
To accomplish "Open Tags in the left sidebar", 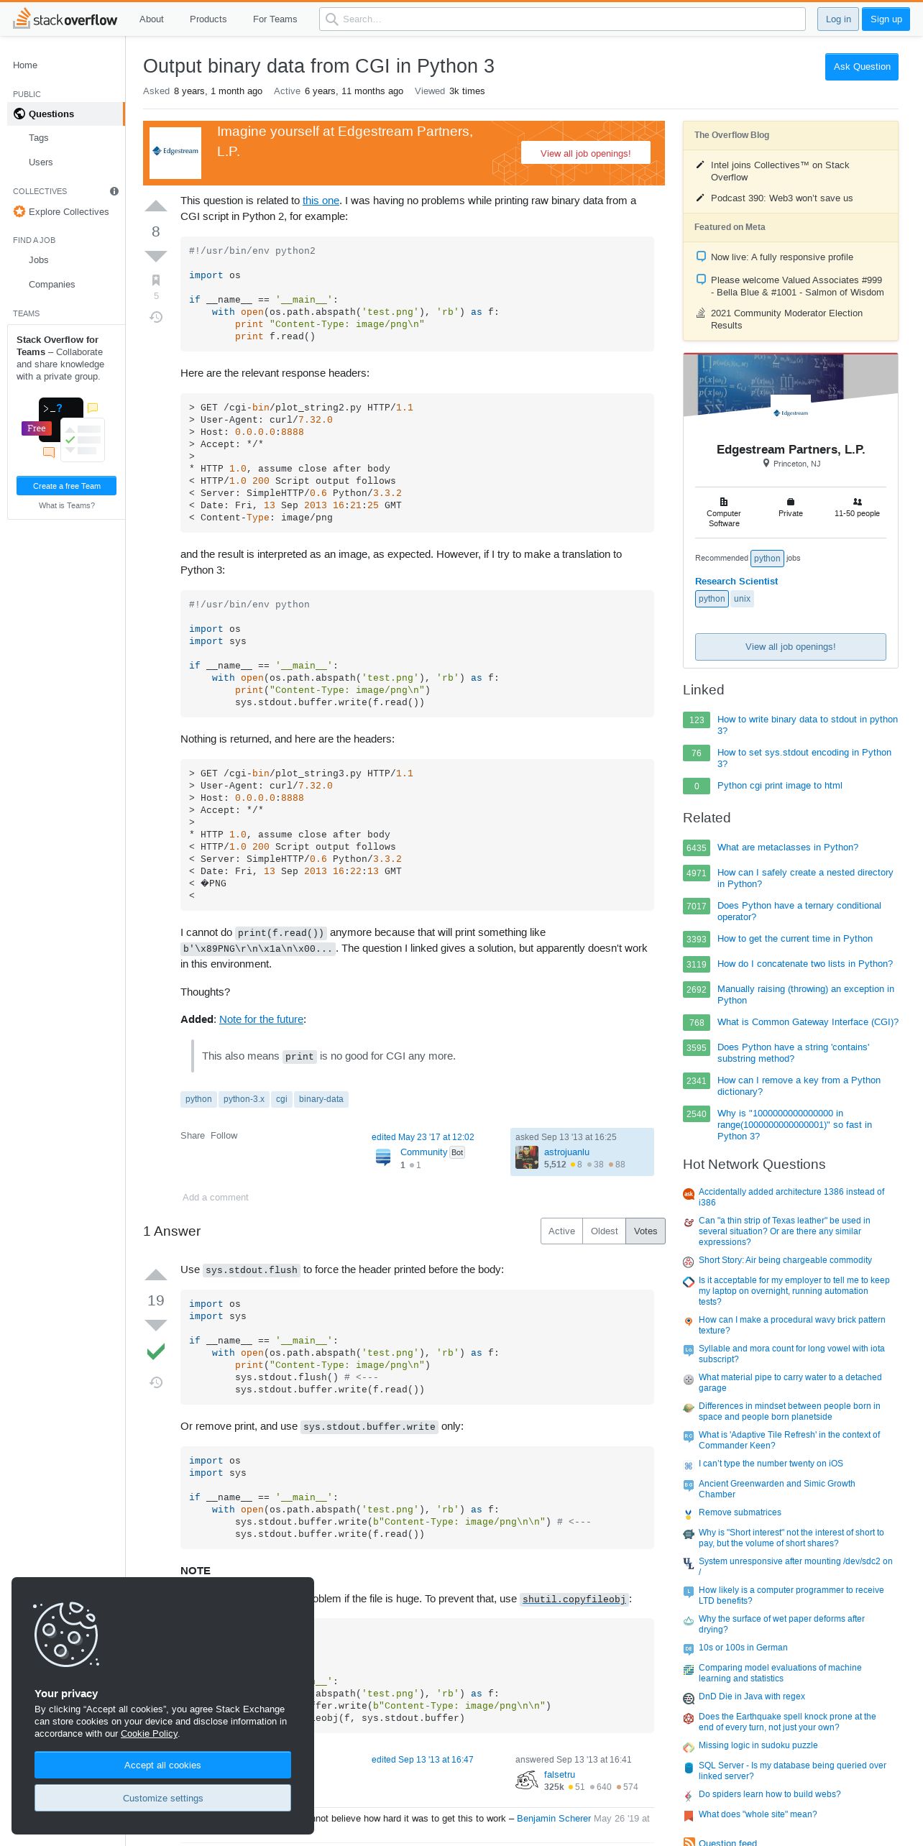I will click(39, 138).
